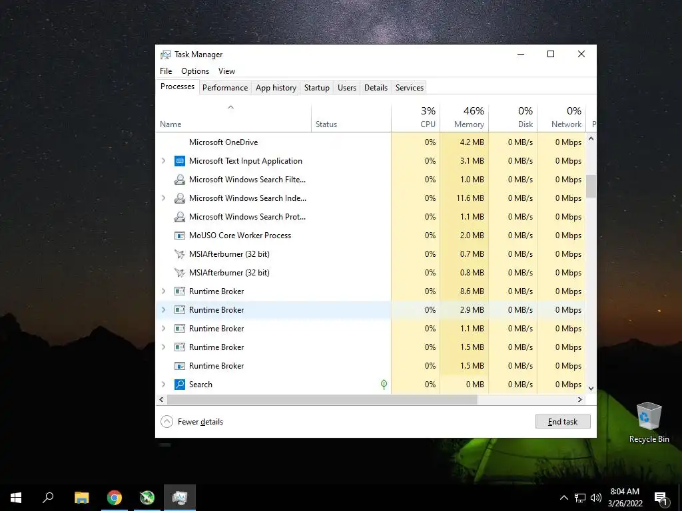Show hidden system tray icons
The height and width of the screenshot is (511, 682).
tap(563, 498)
